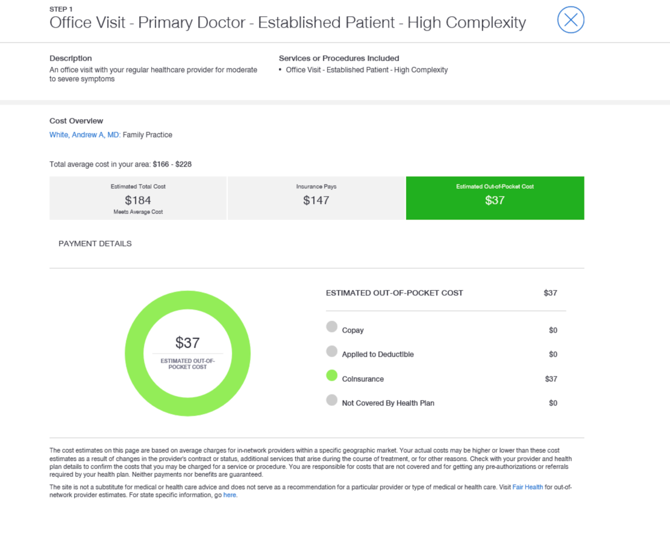Click the state-specific "here" link

[230, 495]
